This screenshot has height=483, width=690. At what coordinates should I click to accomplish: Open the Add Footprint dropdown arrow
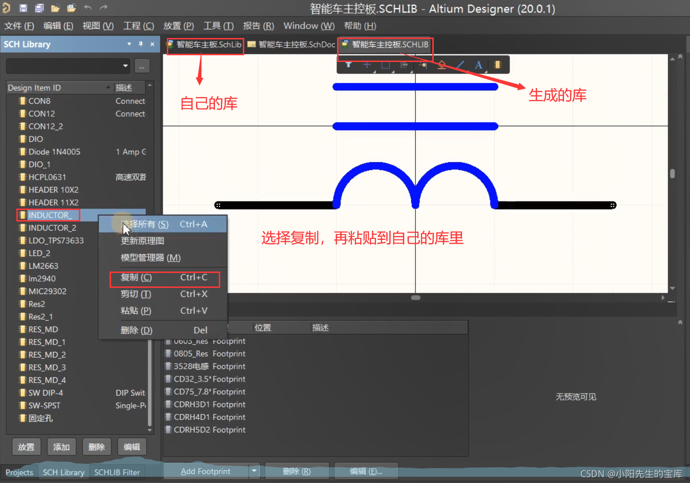click(x=254, y=471)
